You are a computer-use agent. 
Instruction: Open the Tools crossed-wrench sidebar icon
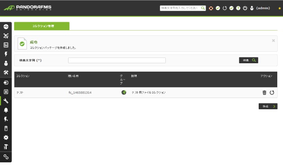click(x=6, y=73)
